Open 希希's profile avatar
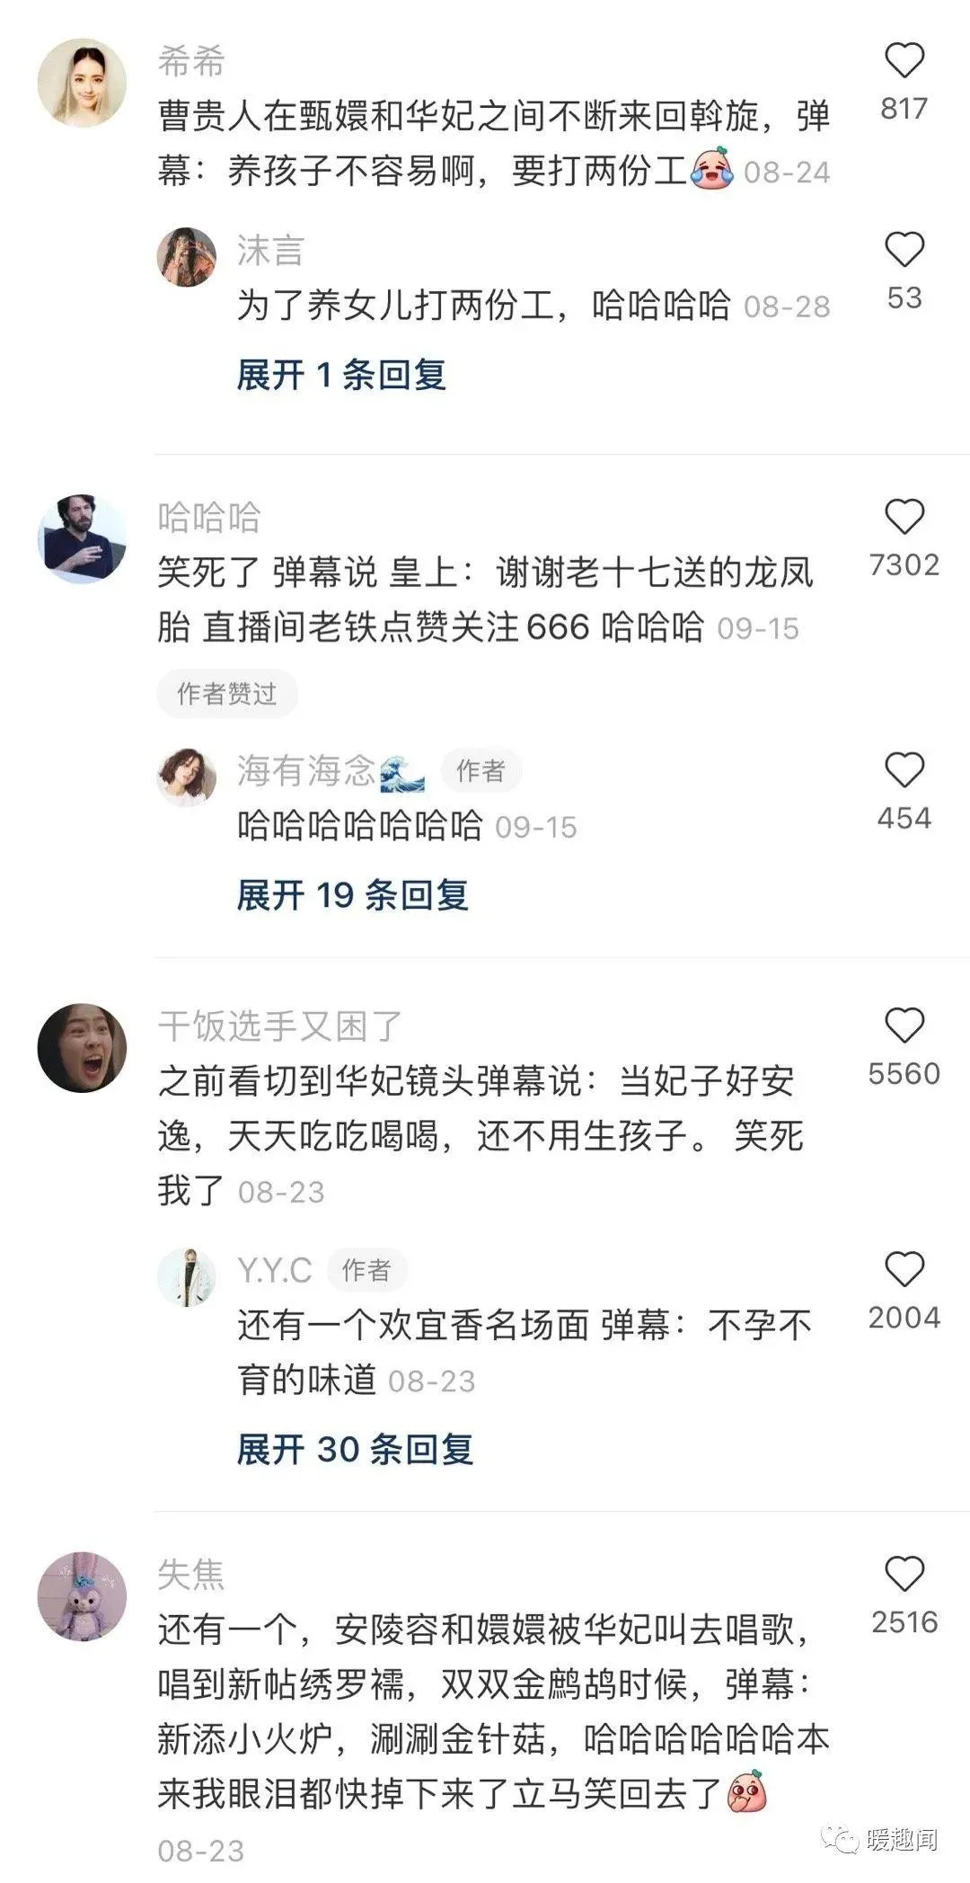The width and height of the screenshot is (970, 1883). click(x=82, y=84)
